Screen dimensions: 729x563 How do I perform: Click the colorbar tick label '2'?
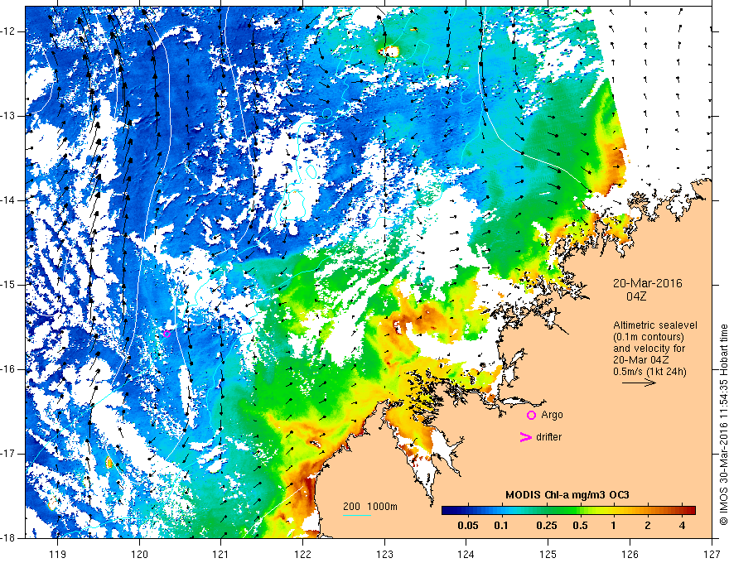[x=648, y=526]
